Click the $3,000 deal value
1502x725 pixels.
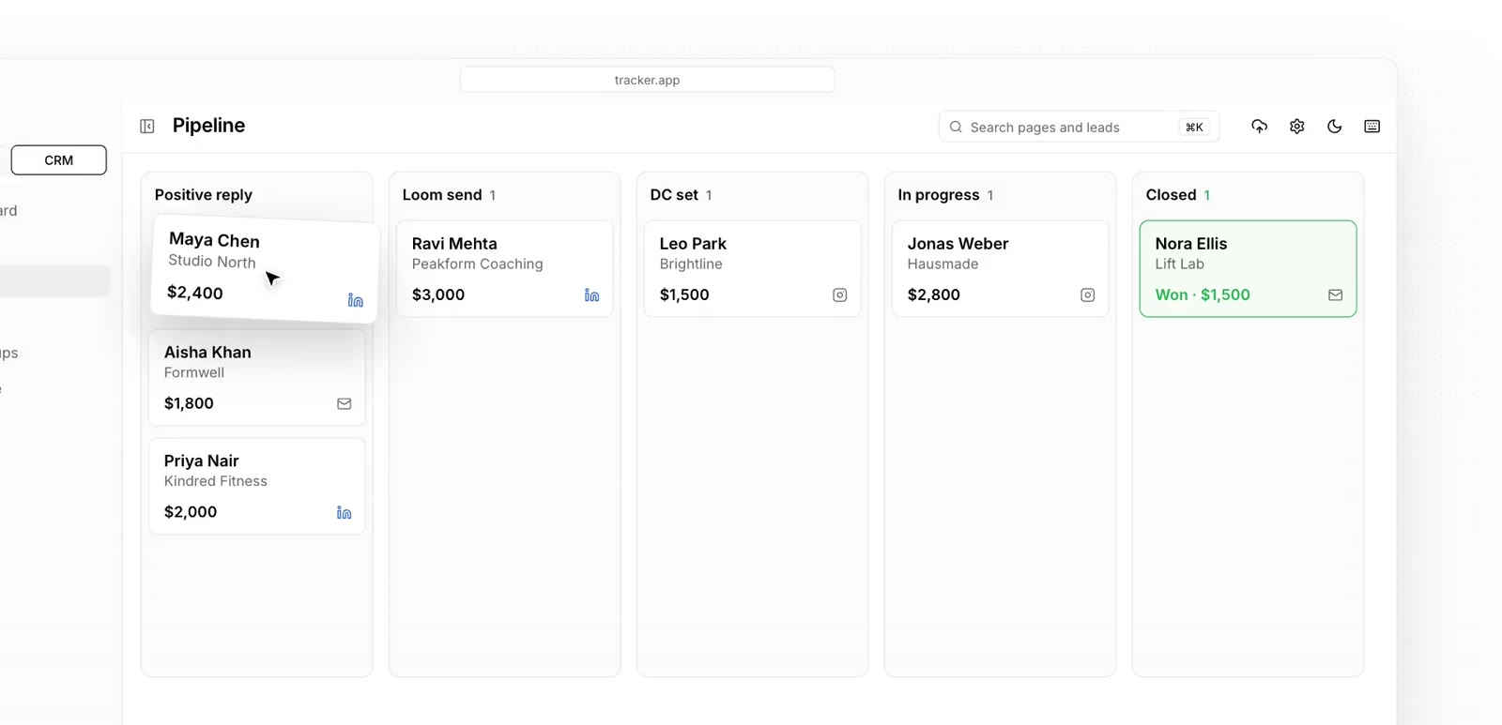438,295
